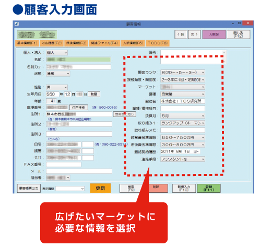The image size is (272, 247).
Task: Open the 連絡手段 dropdown showing アシスタント可
Action: pos(183,159)
